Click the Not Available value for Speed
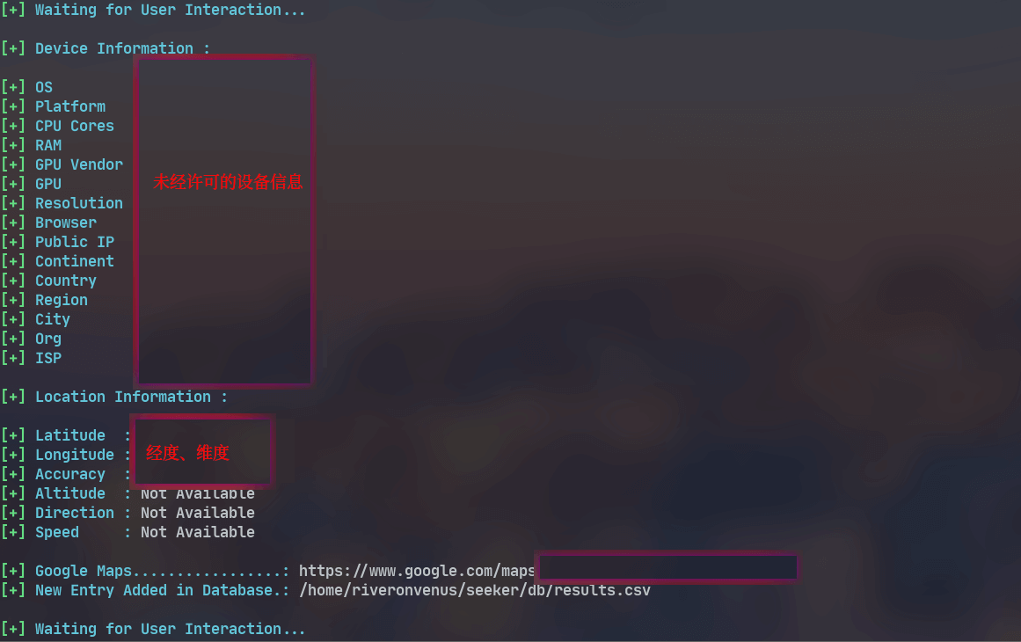This screenshot has height=642, width=1021. pos(197,532)
